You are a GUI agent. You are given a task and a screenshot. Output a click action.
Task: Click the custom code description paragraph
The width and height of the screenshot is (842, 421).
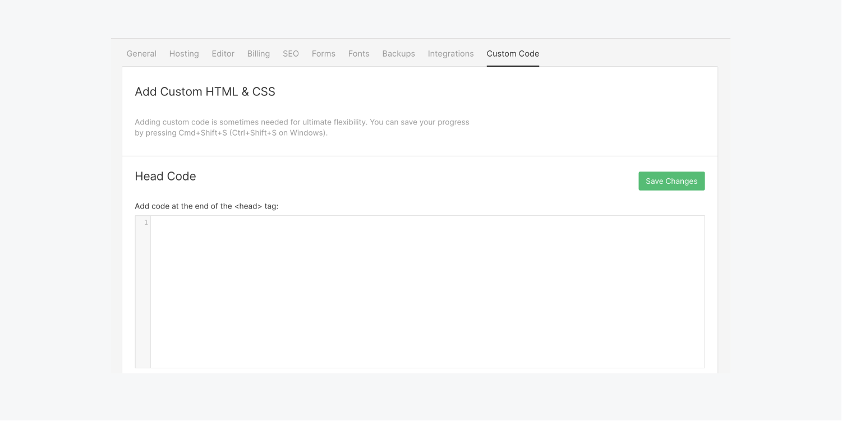[302, 127]
